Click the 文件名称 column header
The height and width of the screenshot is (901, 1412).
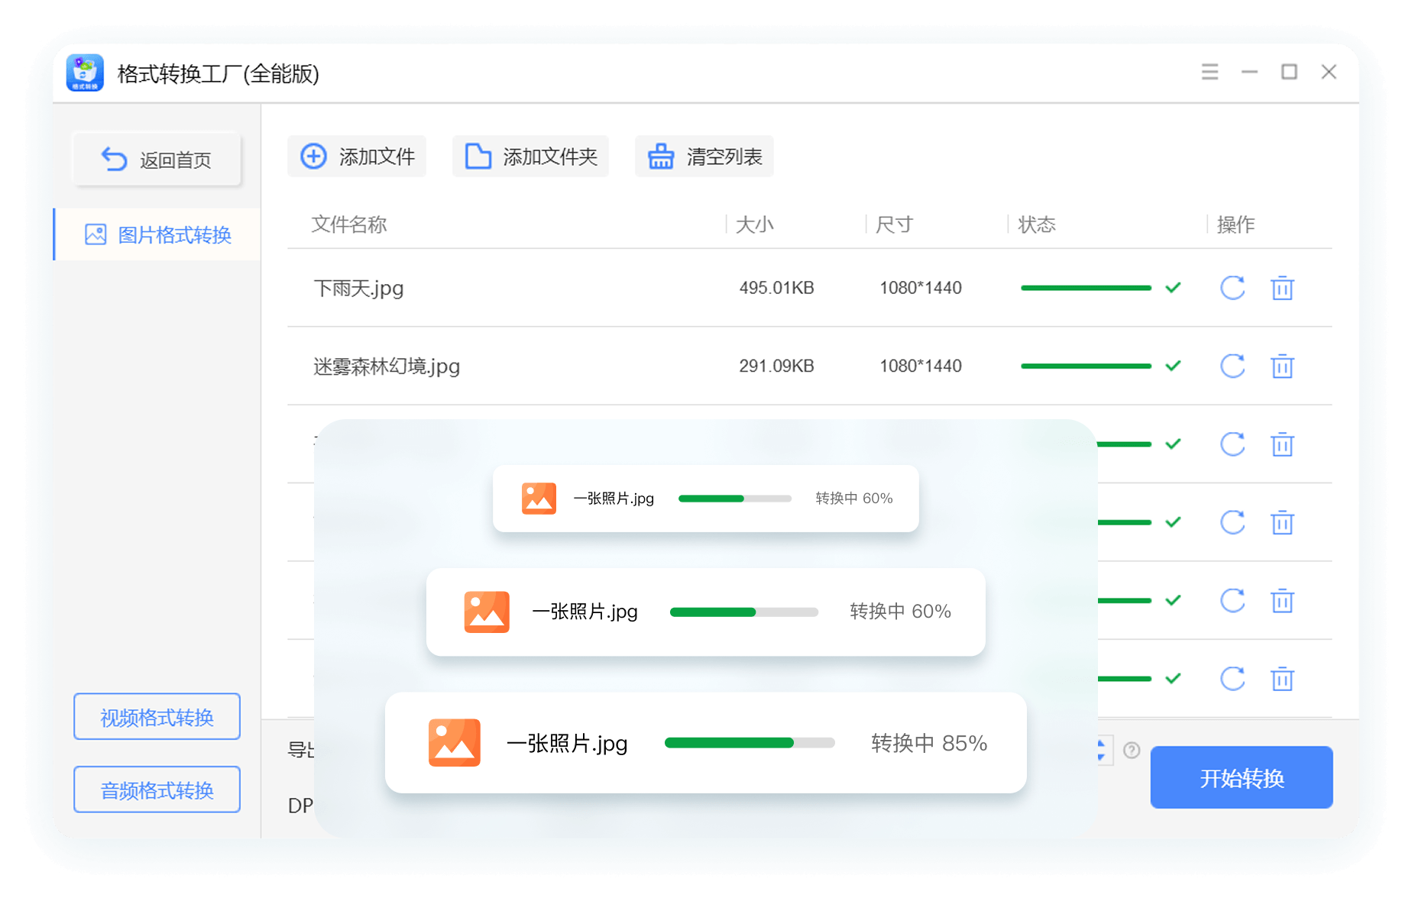[349, 224]
